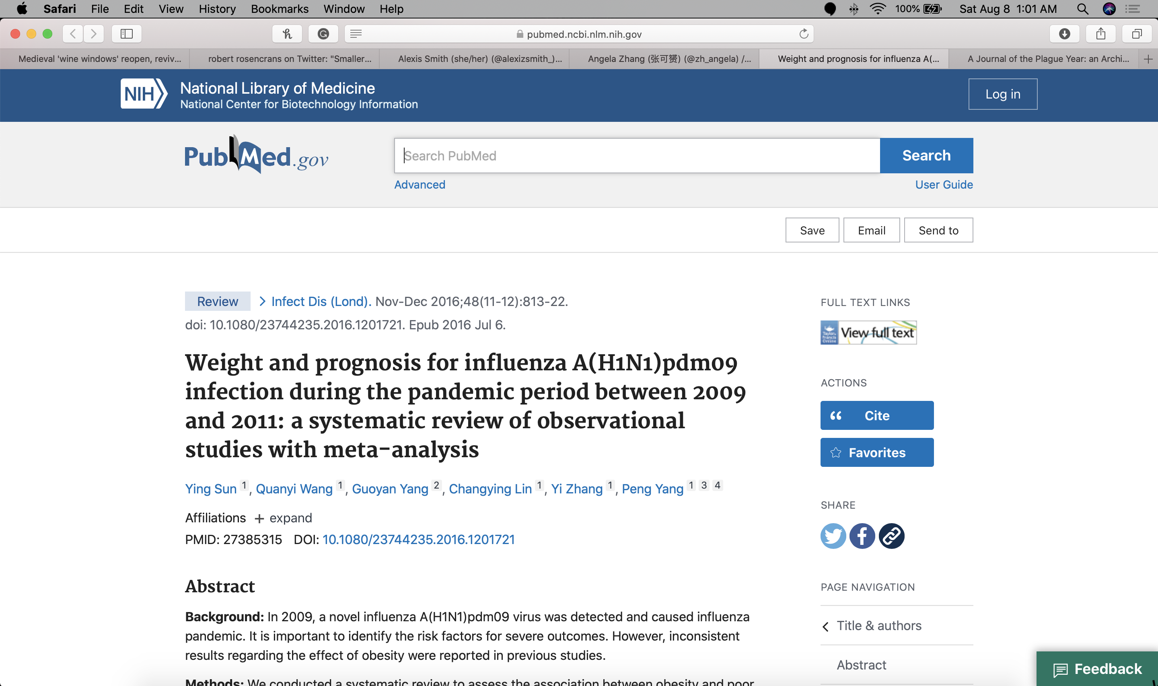Switch to A Journal of the Plague Year tab
This screenshot has width=1158, height=686.
click(1047, 59)
